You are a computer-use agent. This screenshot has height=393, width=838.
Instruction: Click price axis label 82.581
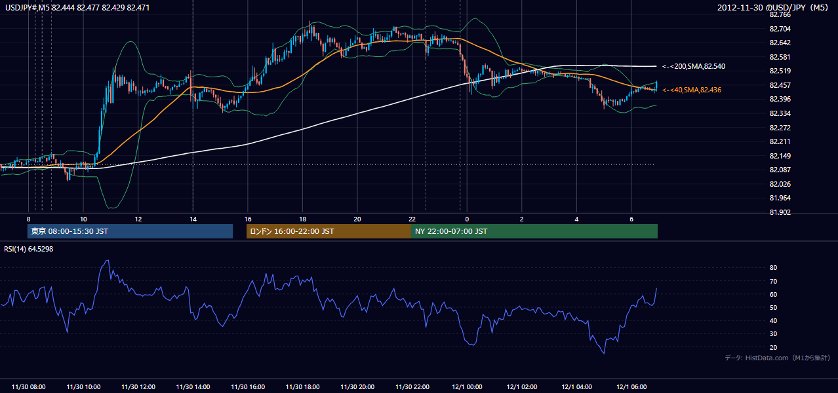coord(780,57)
